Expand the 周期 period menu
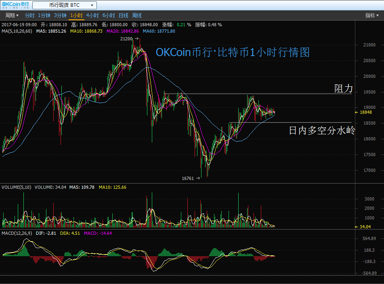 [x=11, y=15]
